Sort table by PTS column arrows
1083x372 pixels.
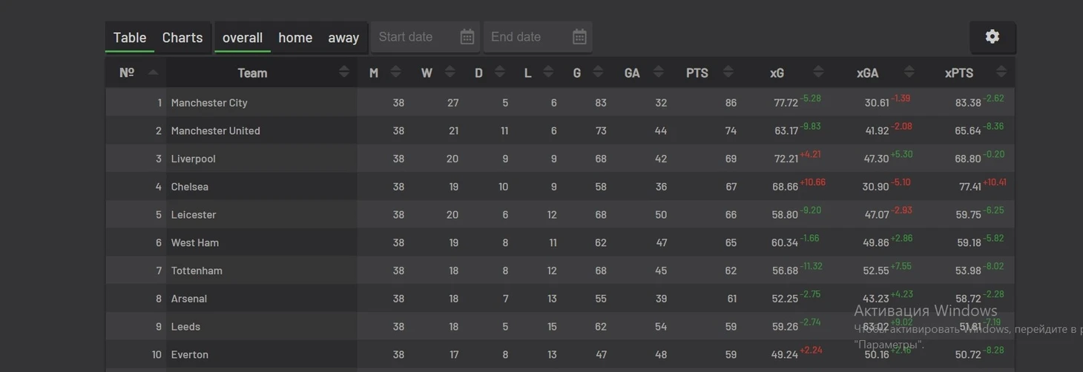point(728,72)
